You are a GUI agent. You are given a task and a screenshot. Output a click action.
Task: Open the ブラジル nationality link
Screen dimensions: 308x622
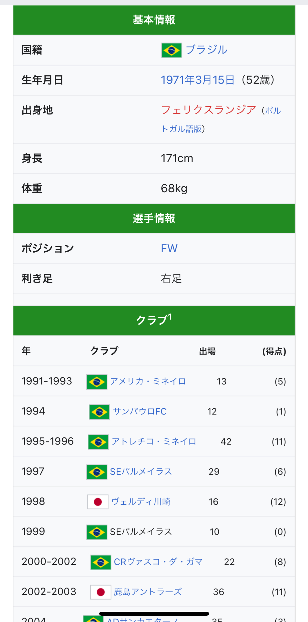coord(206,50)
